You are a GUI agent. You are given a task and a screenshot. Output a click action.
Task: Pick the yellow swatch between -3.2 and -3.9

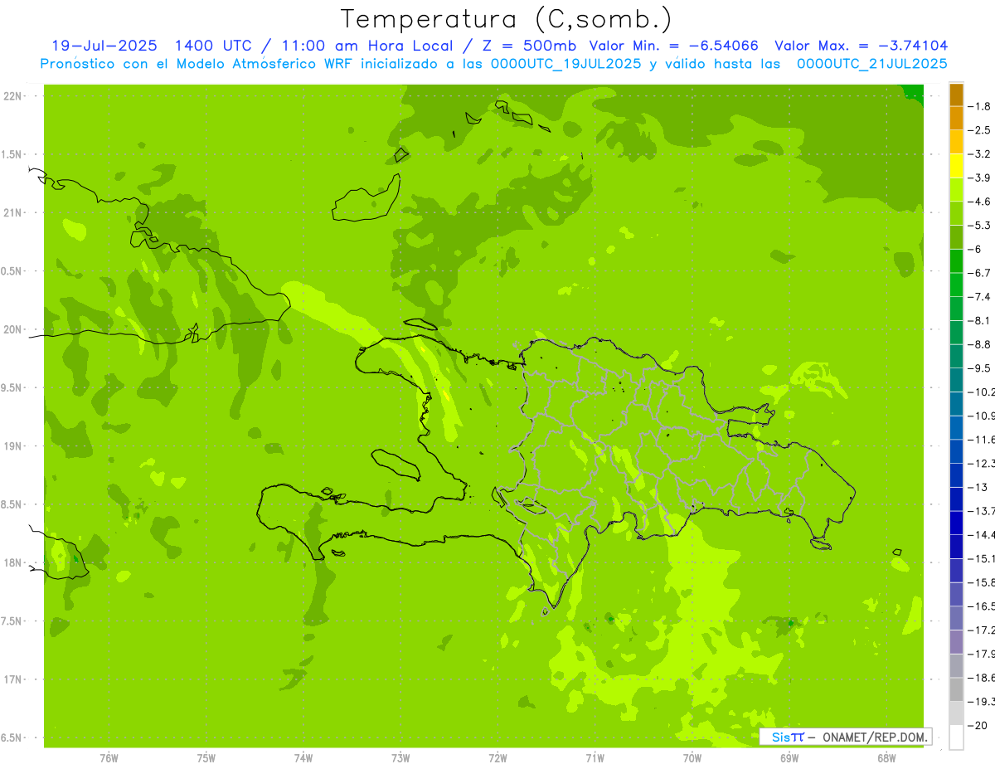pos(956,166)
